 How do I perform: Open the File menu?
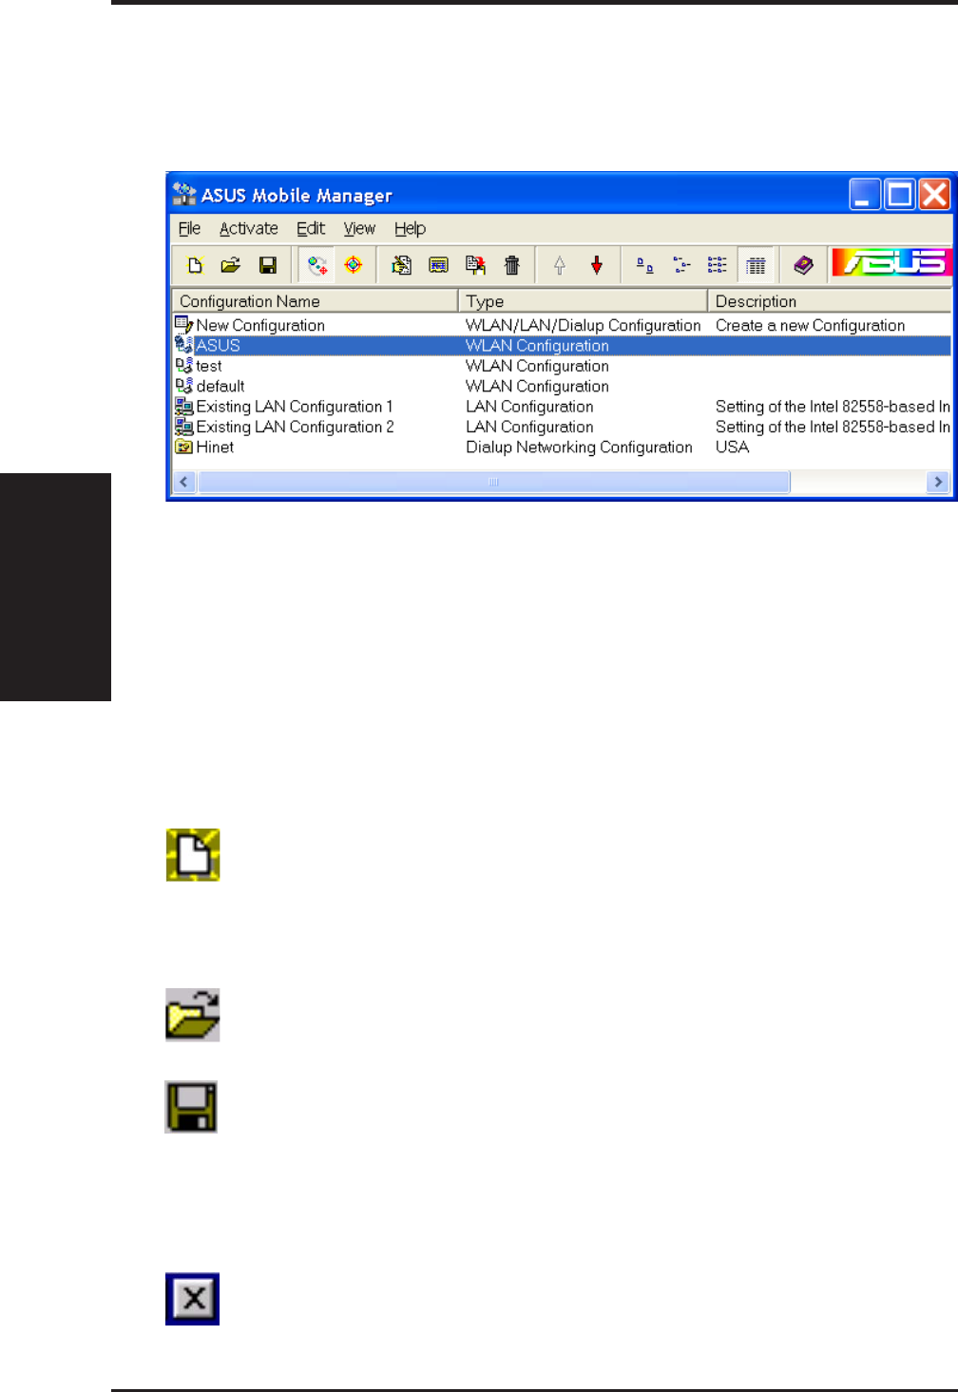[x=190, y=228]
